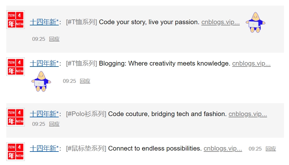Click the avatar beside the "Blogging" post
289x165 pixels.
[15, 67]
